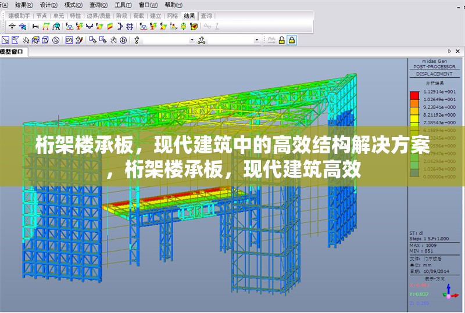Screen dimensions: 465x313
Task: Show Truss Stresses with sigma-triangle icon
Action: click(x=143, y=27)
